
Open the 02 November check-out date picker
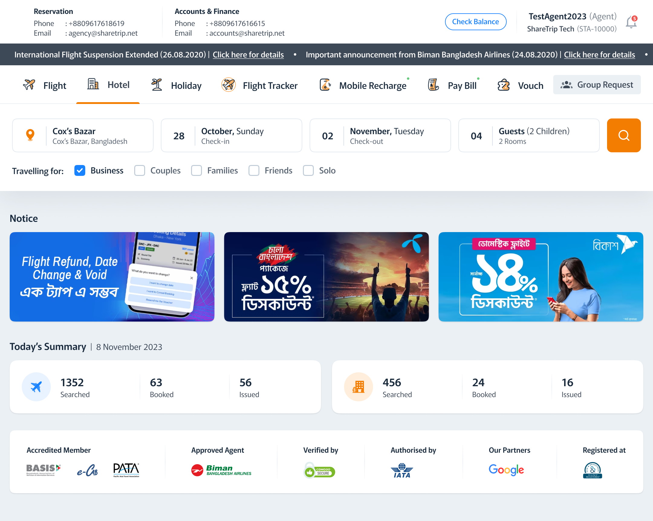pyautogui.click(x=380, y=135)
